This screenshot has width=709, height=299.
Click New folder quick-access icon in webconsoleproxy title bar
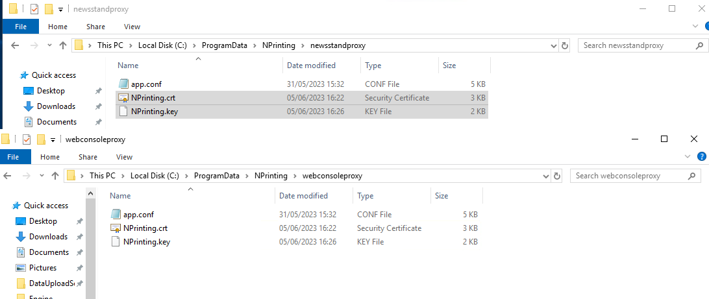click(x=41, y=139)
